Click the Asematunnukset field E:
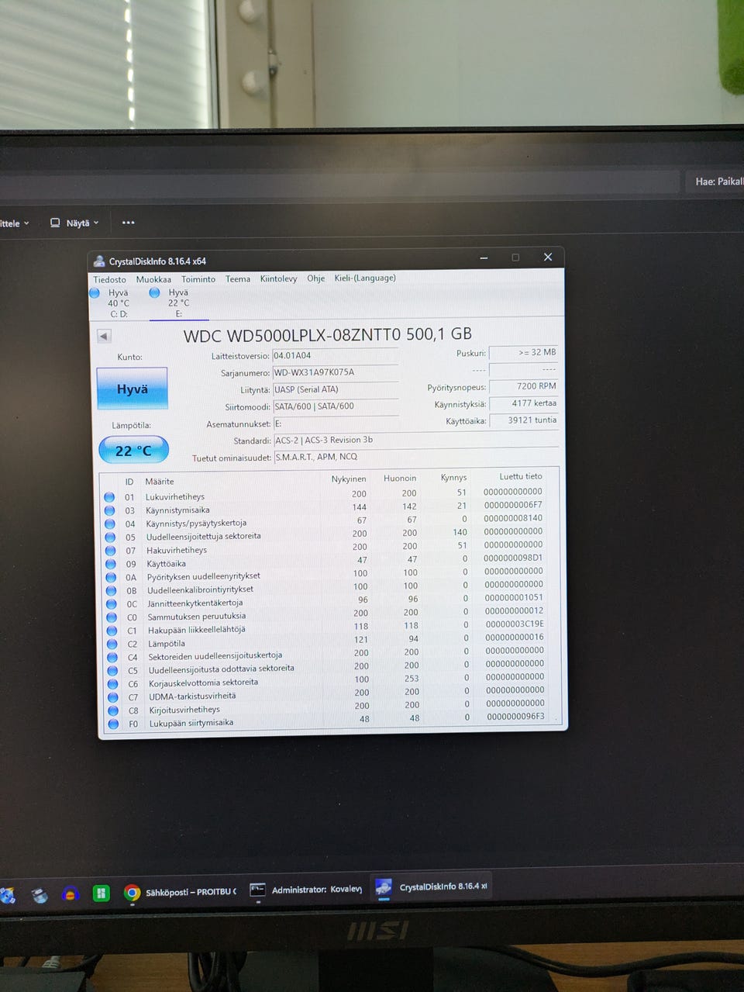The image size is (744, 992). click(x=336, y=423)
